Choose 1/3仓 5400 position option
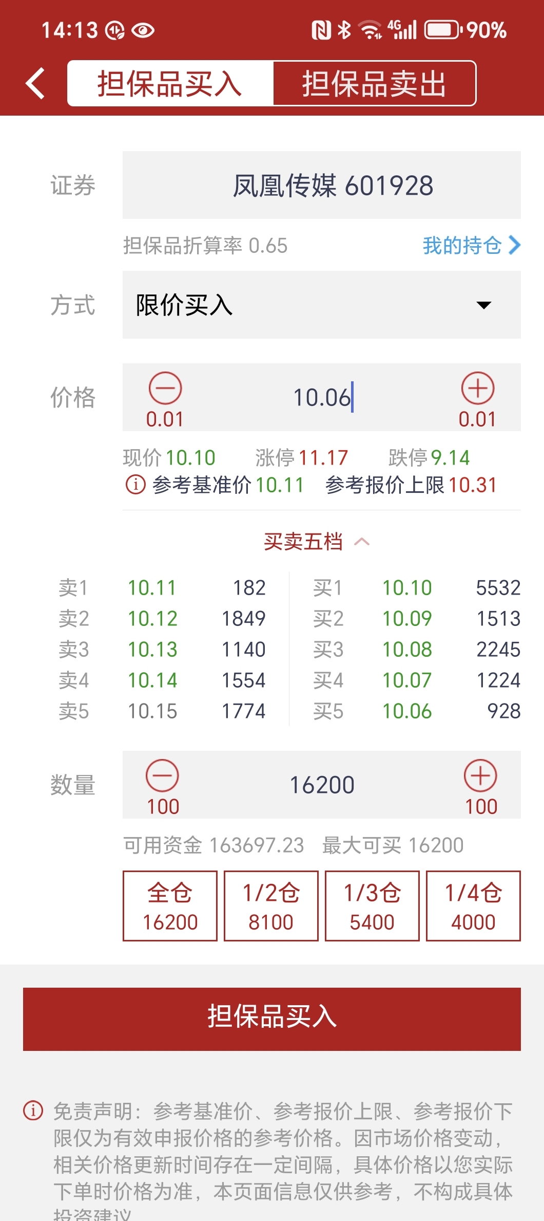This screenshot has height=1221, width=544. click(x=372, y=906)
